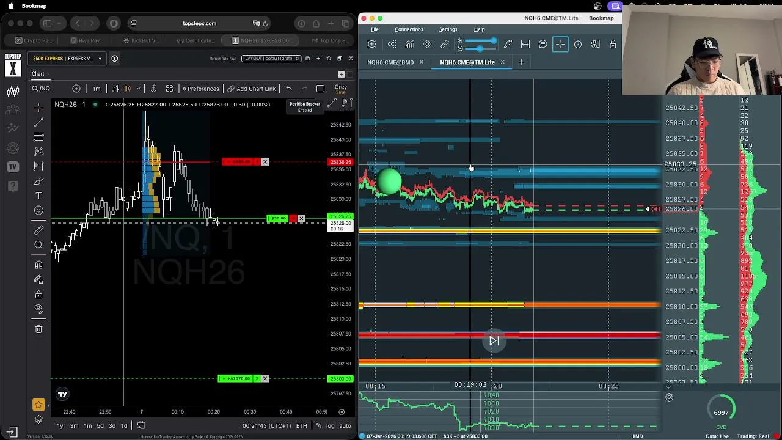This screenshot has height=440, width=782.
Task: Open the go-to-date calendar icon
Action: pos(141,426)
